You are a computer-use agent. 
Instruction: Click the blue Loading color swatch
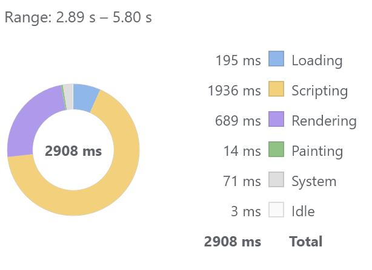[276, 59]
